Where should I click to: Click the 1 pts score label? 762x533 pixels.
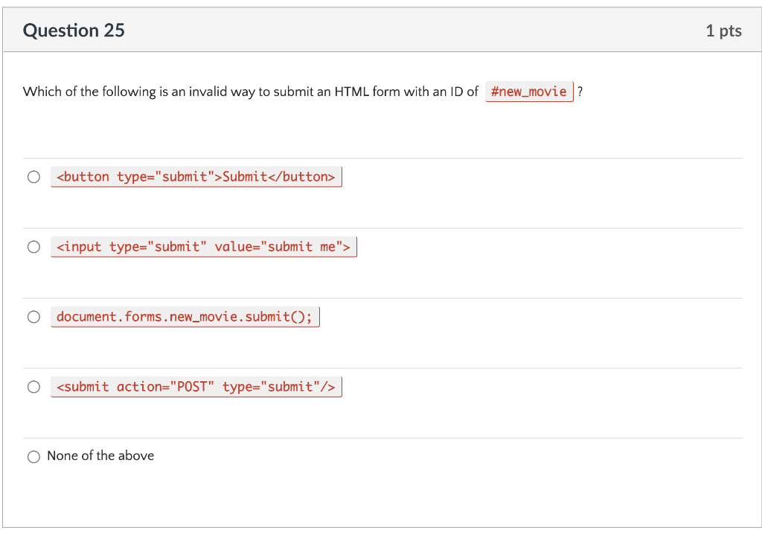tap(723, 31)
